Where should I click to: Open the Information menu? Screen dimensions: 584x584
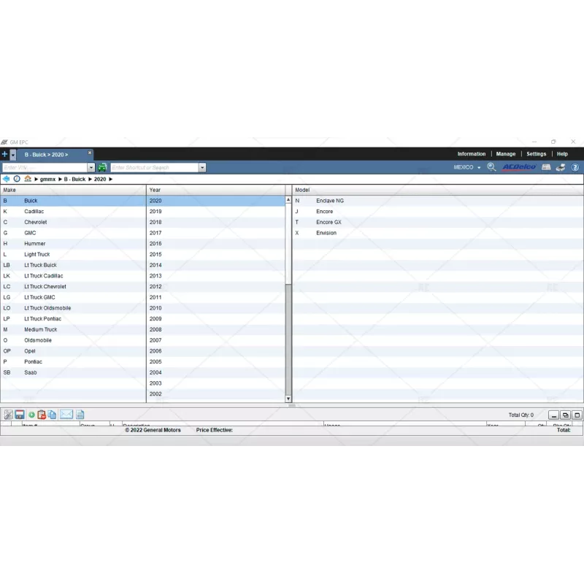471,154
